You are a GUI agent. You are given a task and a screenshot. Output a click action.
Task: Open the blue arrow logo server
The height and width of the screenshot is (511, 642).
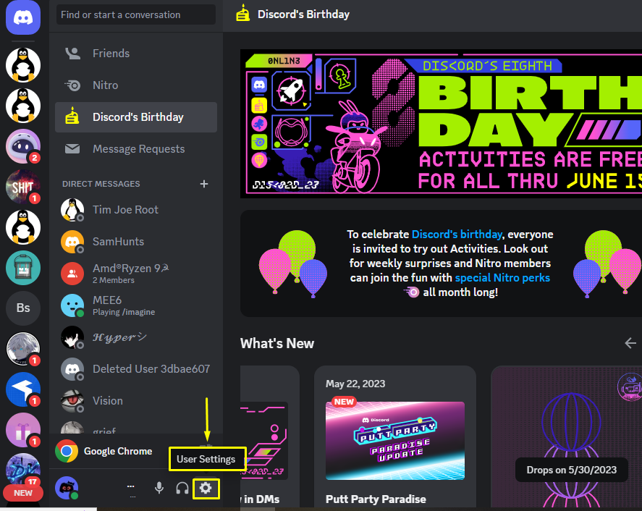coord(23,389)
